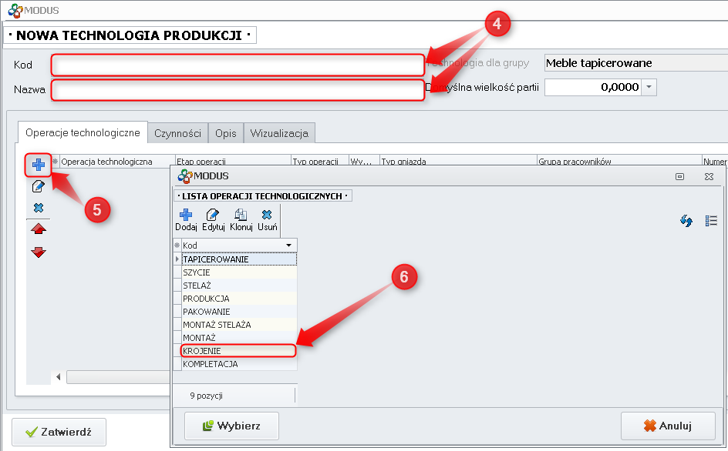Click the grid selector asterisk beside Kod header

coord(177,246)
